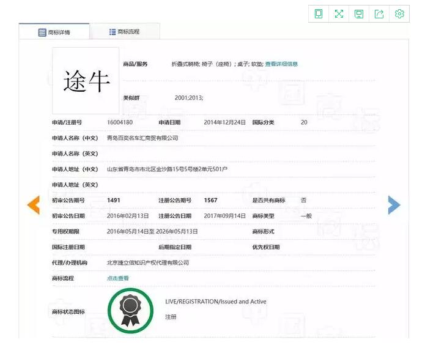This screenshot has width=425, height=345.
Task: Click the 商标形式 label
Action: (x=263, y=232)
